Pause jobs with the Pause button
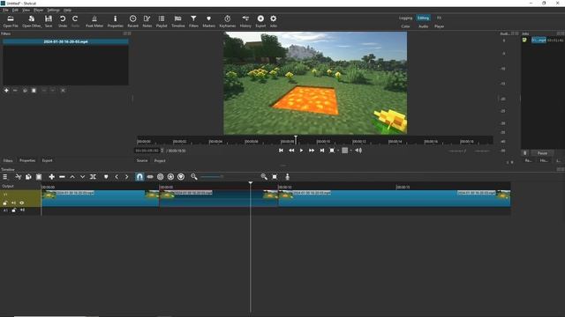 point(542,153)
